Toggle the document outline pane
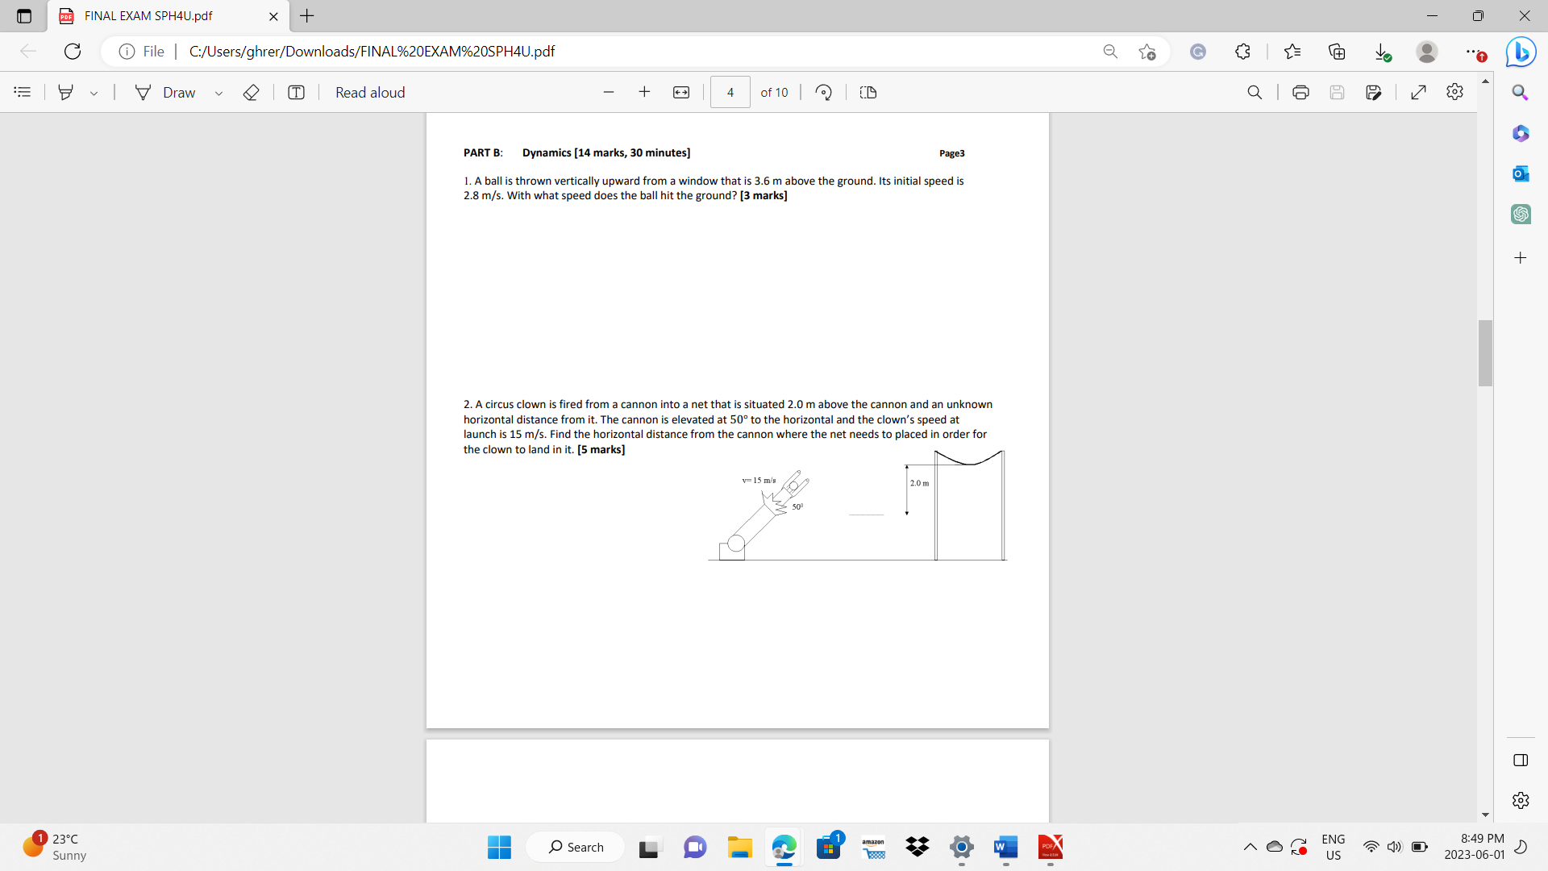The height and width of the screenshot is (871, 1548). [22, 92]
